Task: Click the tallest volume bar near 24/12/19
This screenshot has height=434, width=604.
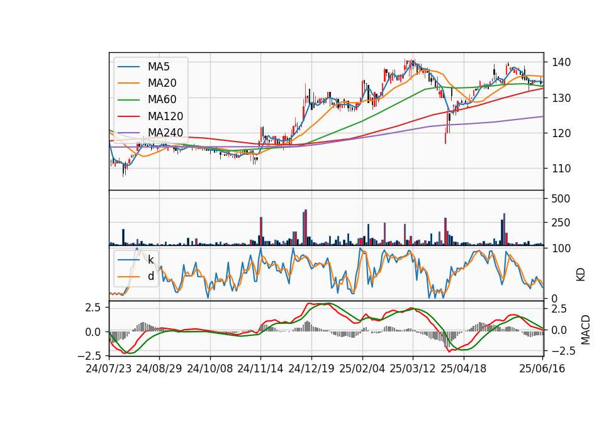Action: [x=306, y=228]
